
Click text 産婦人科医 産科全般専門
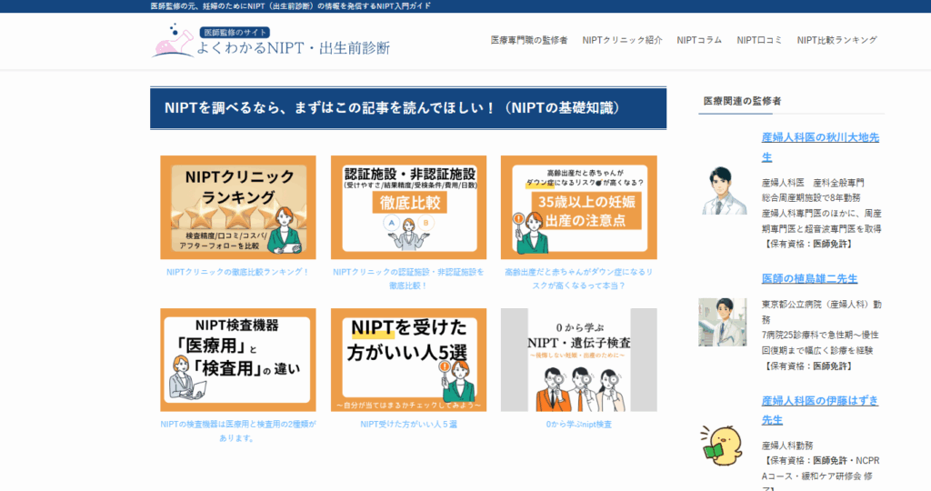813,182
